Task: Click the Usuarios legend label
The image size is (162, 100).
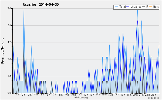Action: pyautogui.click(x=136, y=7)
